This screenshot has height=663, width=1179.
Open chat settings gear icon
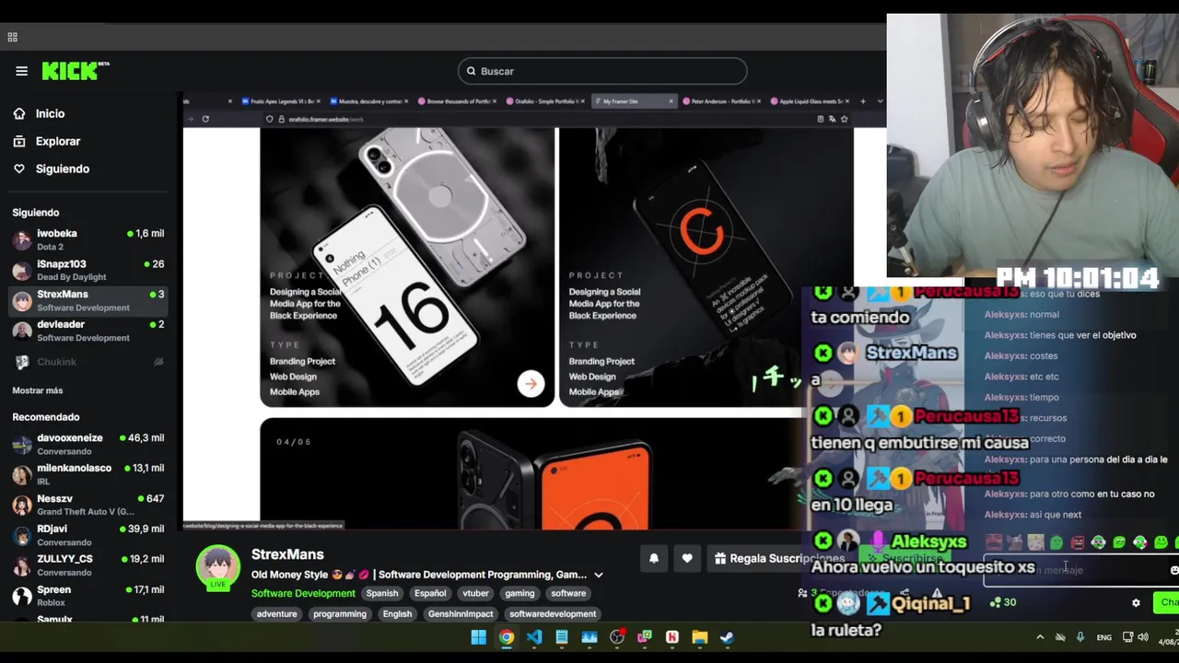pyautogui.click(x=1136, y=602)
